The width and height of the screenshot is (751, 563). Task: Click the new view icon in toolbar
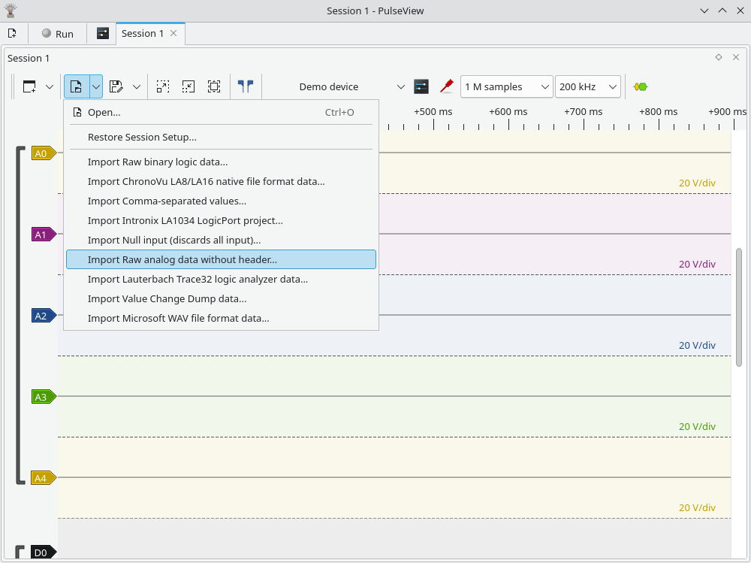pyautogui.click(x=29, y=86)
